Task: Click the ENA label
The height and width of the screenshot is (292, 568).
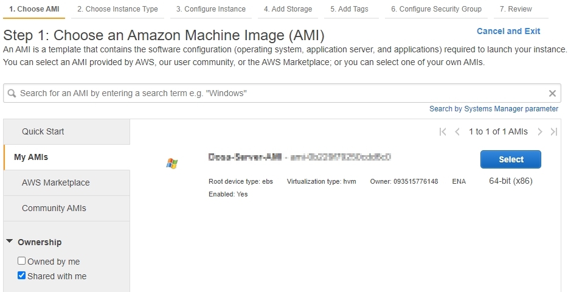Action: [459, 181]
